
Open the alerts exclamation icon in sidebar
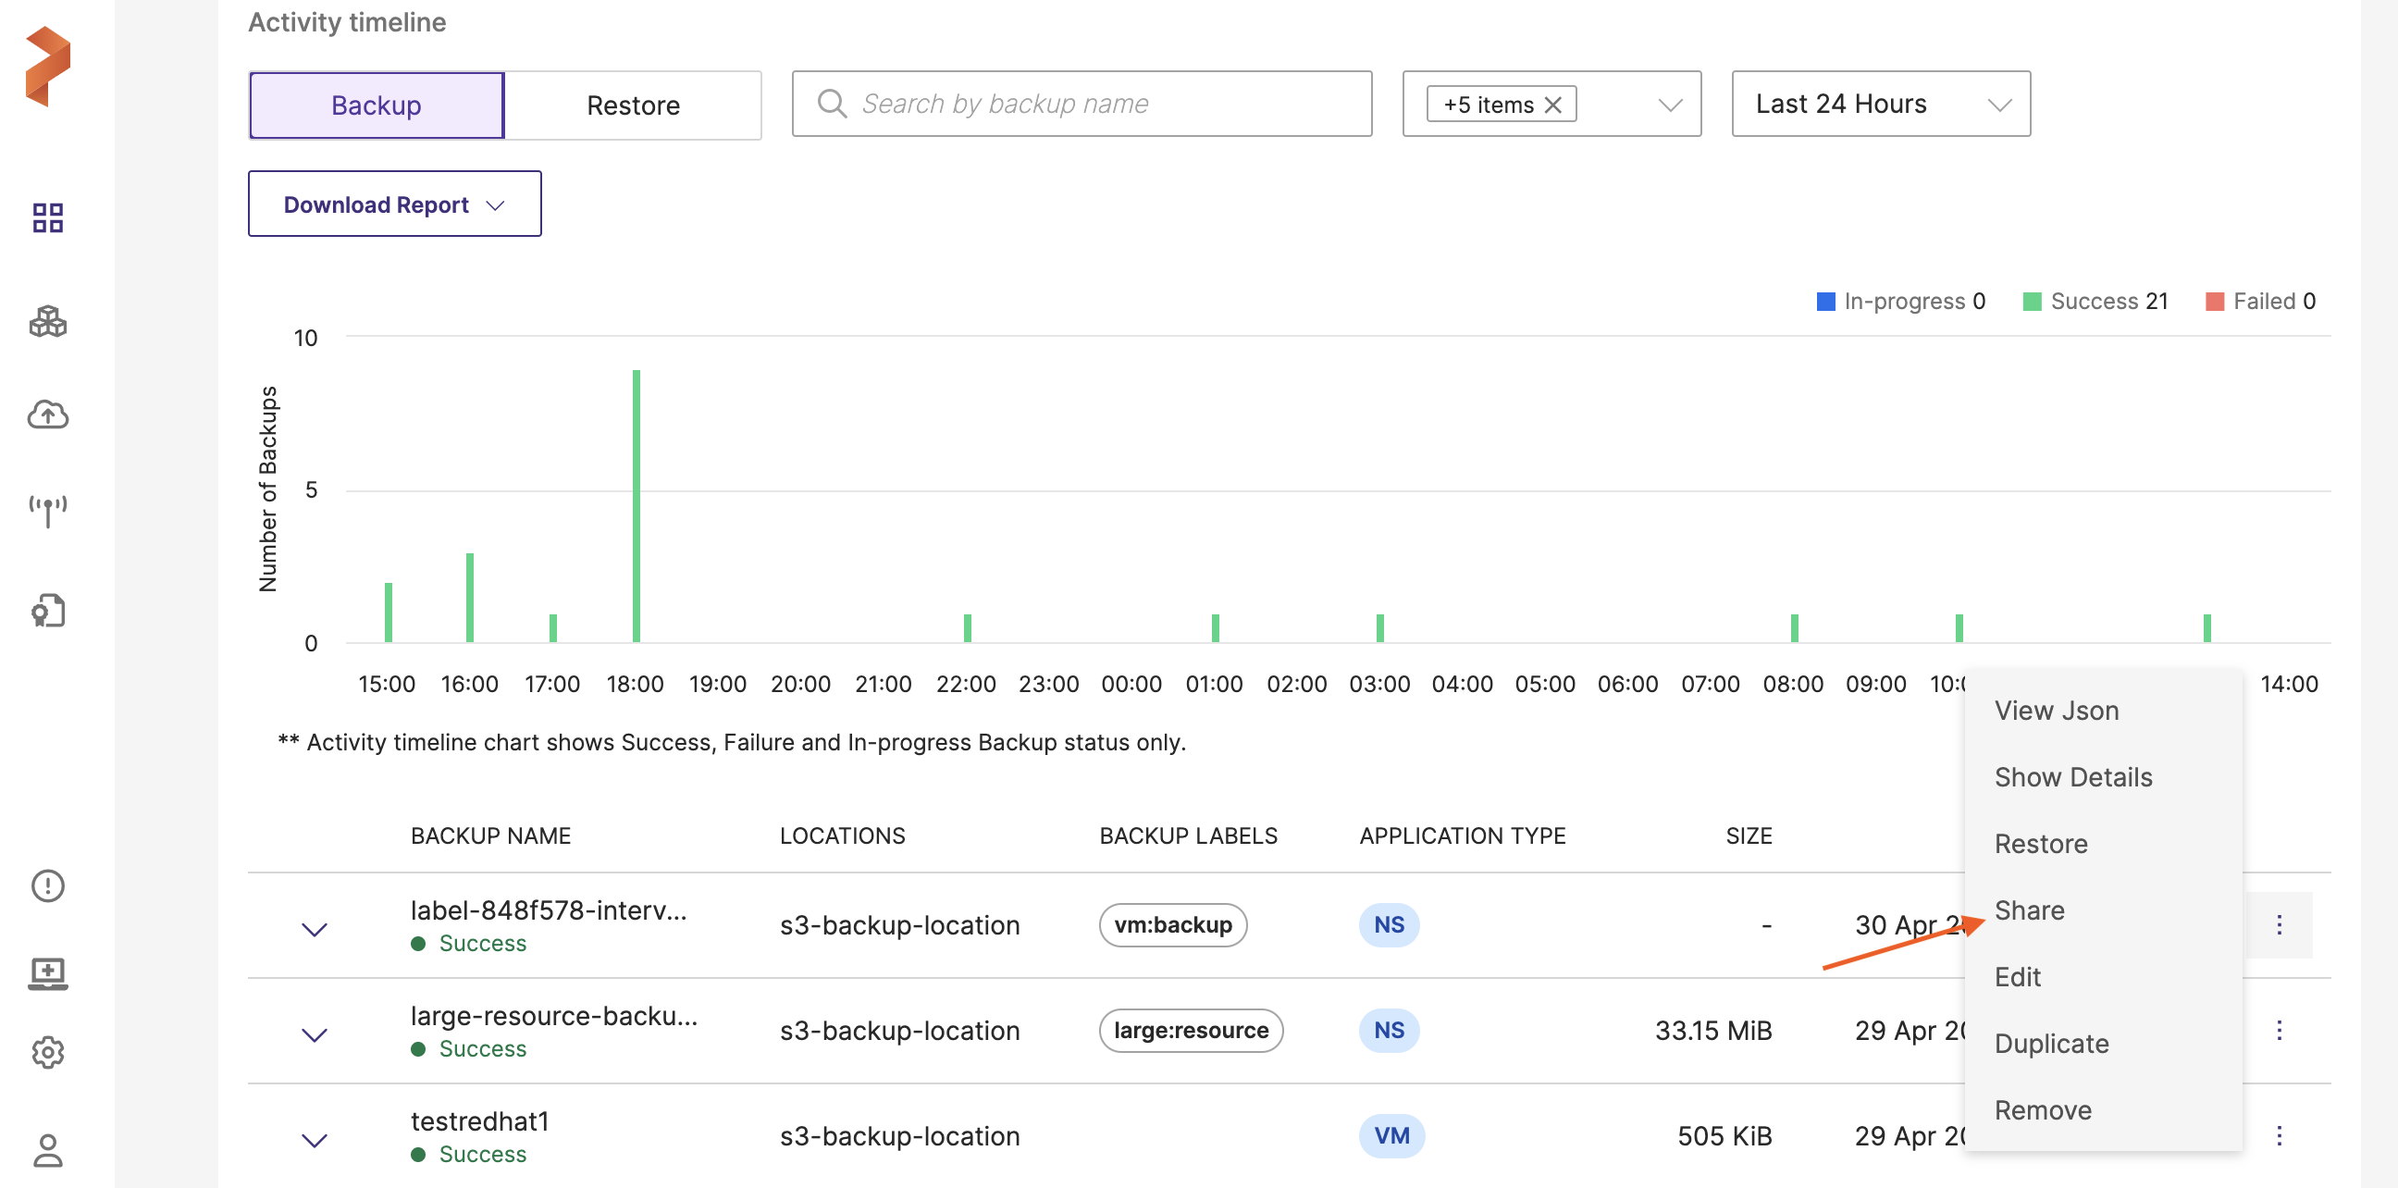[47, 885]
